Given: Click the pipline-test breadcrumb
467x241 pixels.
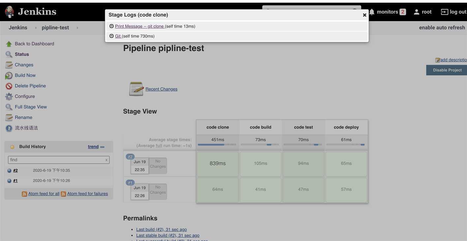Looking at the screenshot, I should click(x=55, y=28).
